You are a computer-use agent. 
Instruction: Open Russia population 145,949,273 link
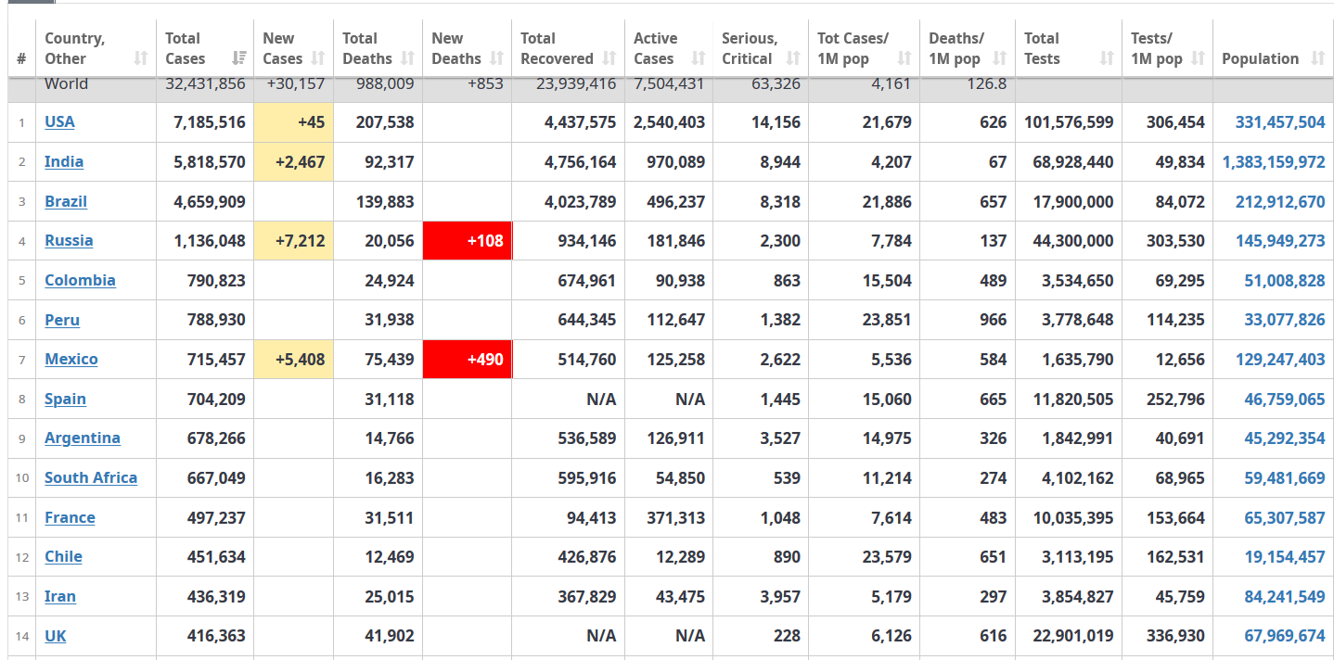(1280, 241)
